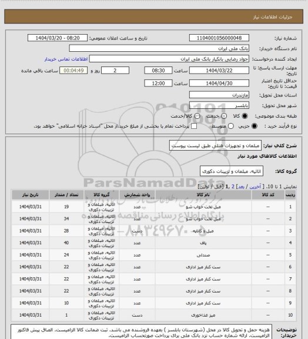Select row 9 item ست کنار میز اداری
The width and height of the screenshot is (308, 339).
click(x=203, y=303)
